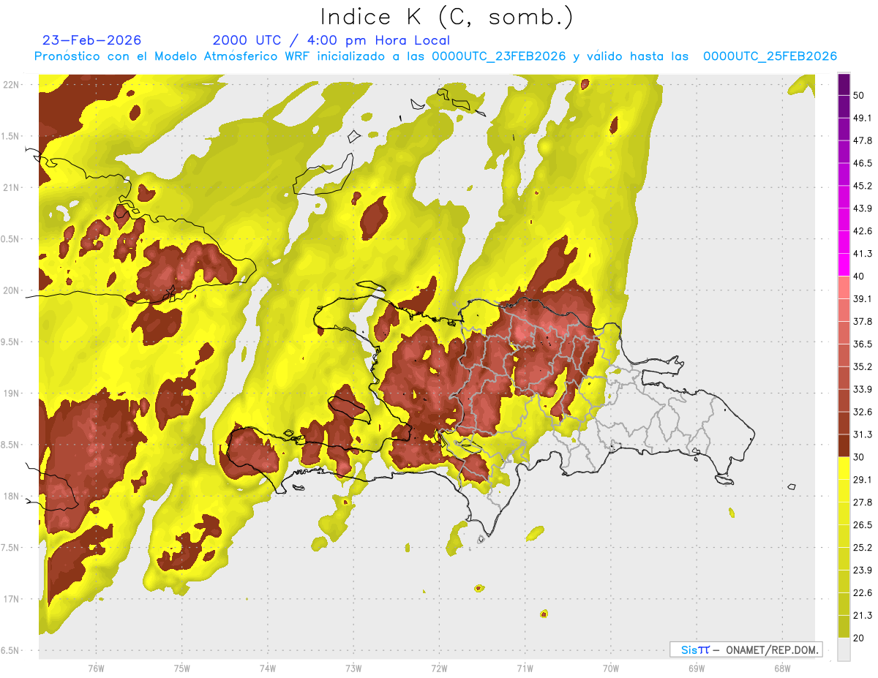Click the color bar value "29.1"

pos(863,480)
